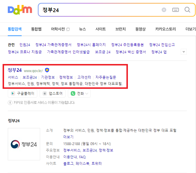Viewport: 196px width, 173px height.
Task: Open the 정책정보 sublink
Action: [x=66, y=77]
